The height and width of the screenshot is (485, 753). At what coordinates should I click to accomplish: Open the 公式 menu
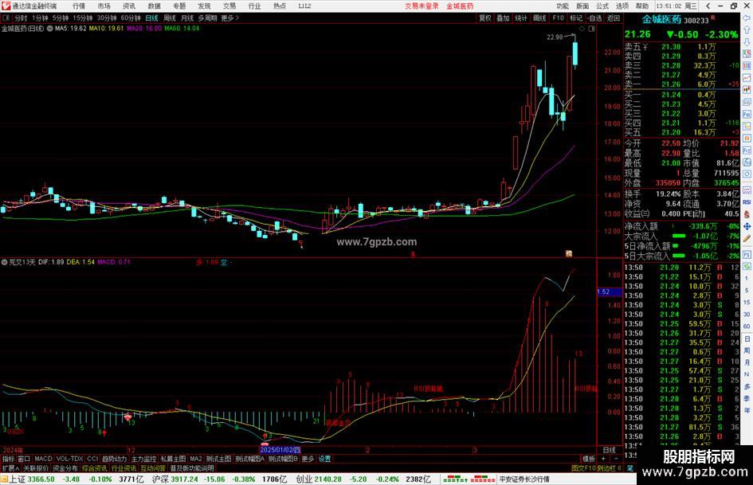tap(602, 6)
